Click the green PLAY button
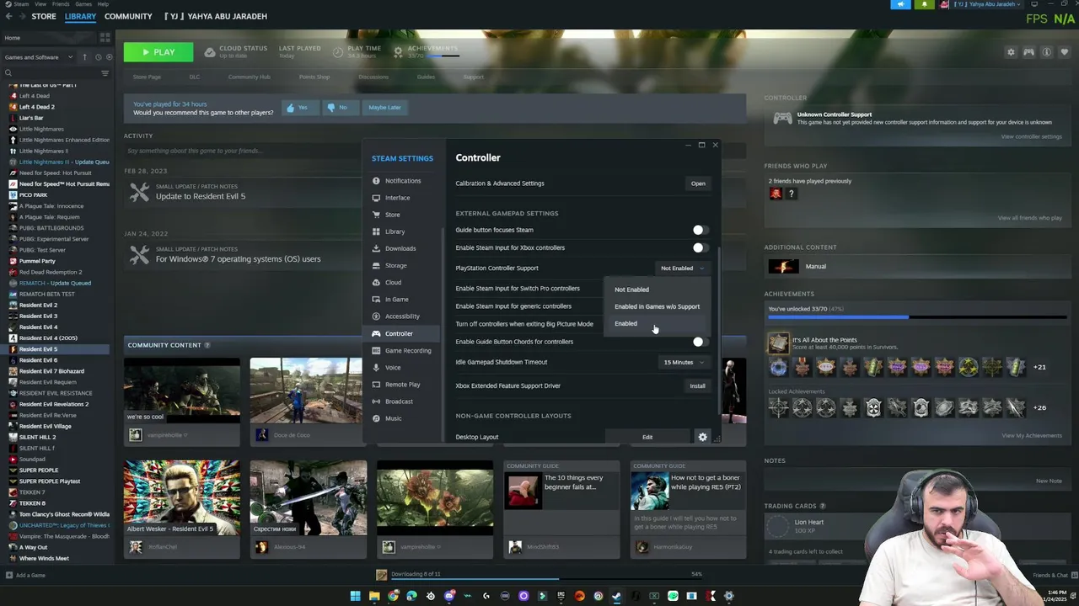The width and height of the screenshot is (1079, 606). click(158, 52)
